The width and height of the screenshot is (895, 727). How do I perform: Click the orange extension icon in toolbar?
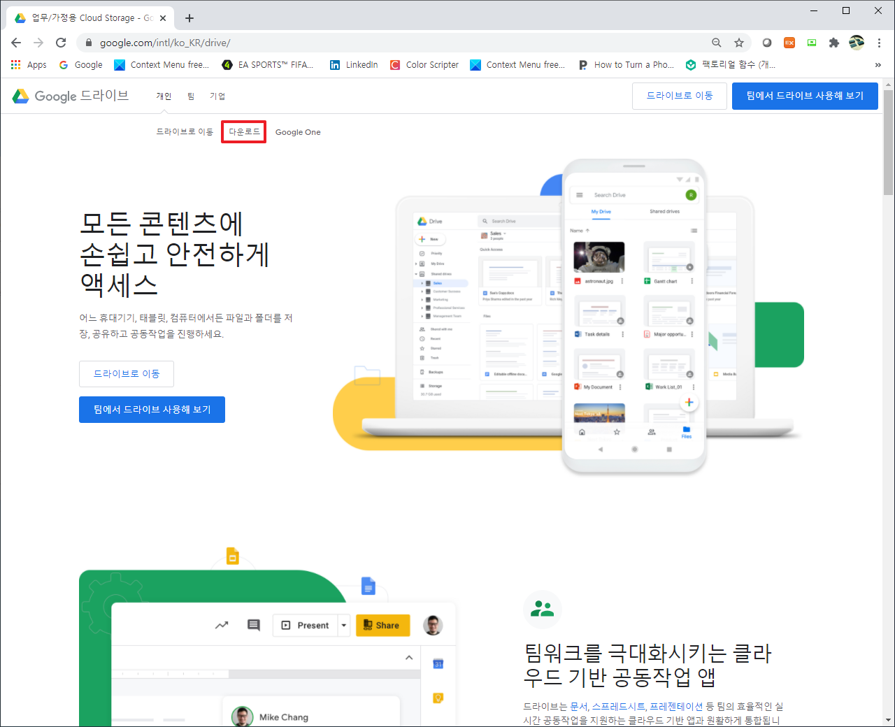pyautogui.click(x=789, y=43)
